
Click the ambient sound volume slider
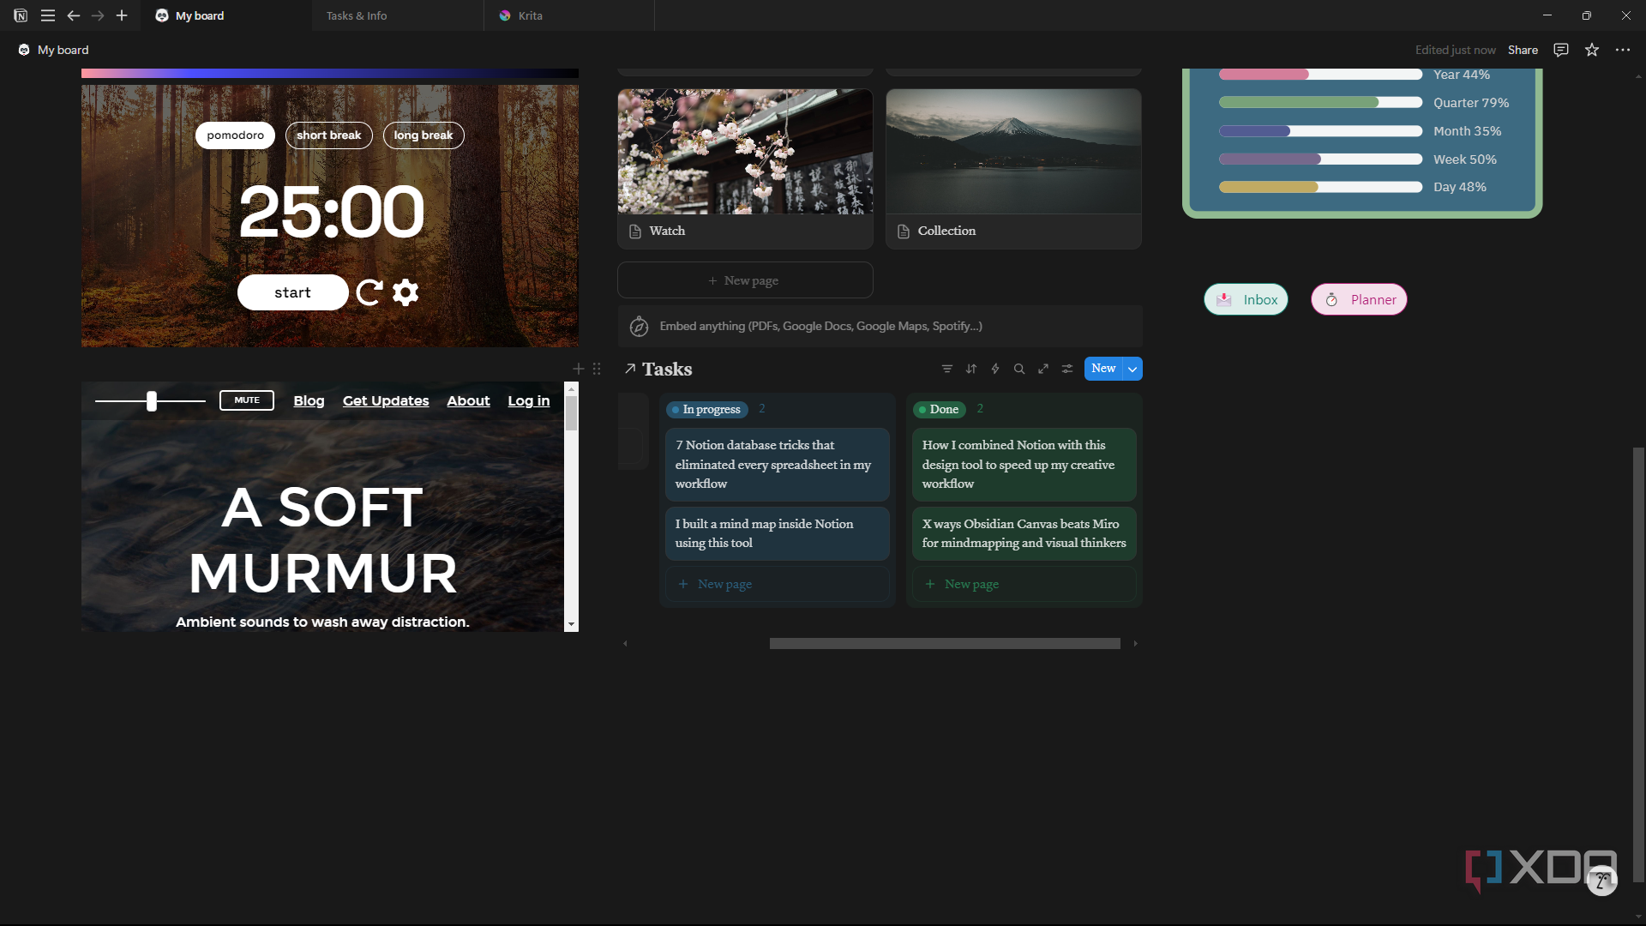[x=150, y=400]
